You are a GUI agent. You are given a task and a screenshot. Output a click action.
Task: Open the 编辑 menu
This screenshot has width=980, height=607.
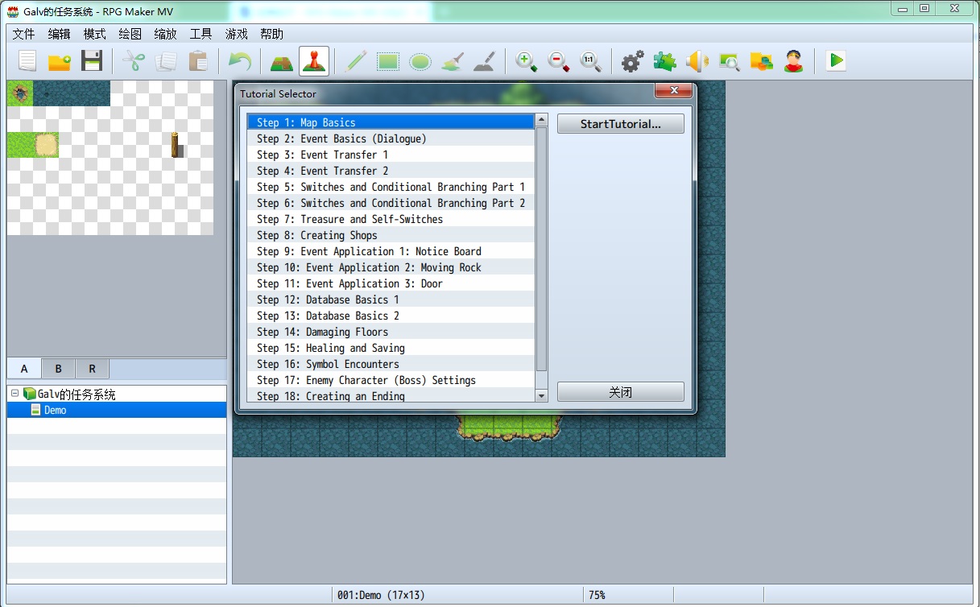[60, 34]
